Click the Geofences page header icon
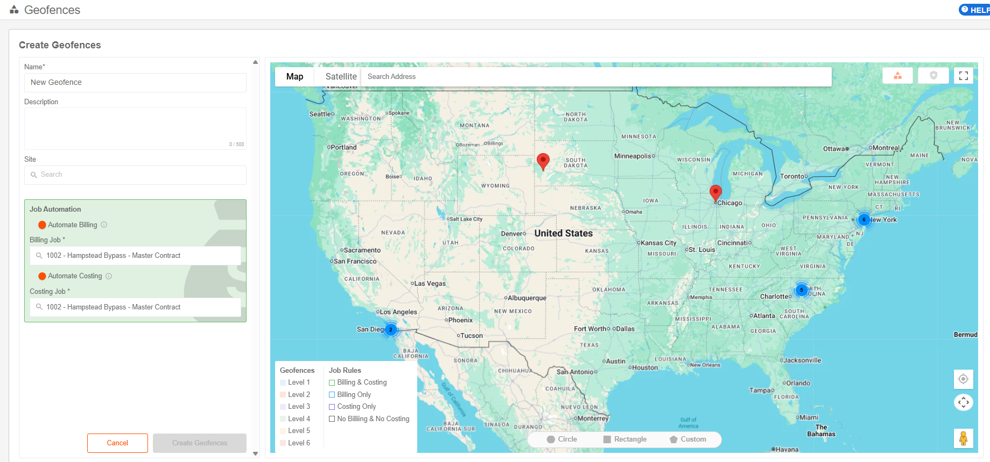This screenshot has width=990, height=462. pyautogui.click(x=15, y=10)
